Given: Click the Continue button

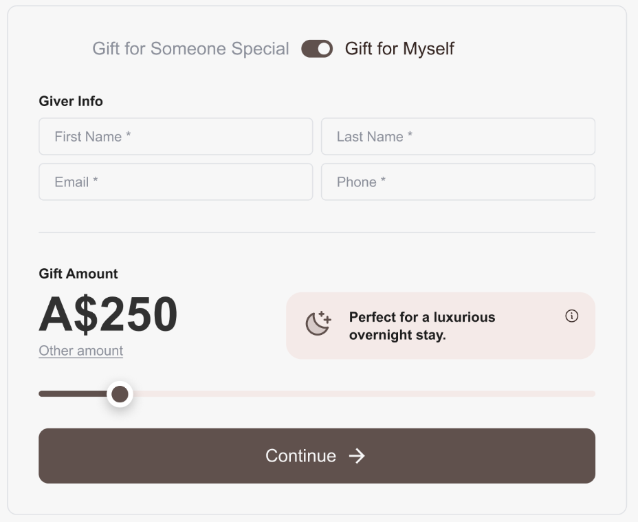Looking at the screenshot, I should point(317,455).
